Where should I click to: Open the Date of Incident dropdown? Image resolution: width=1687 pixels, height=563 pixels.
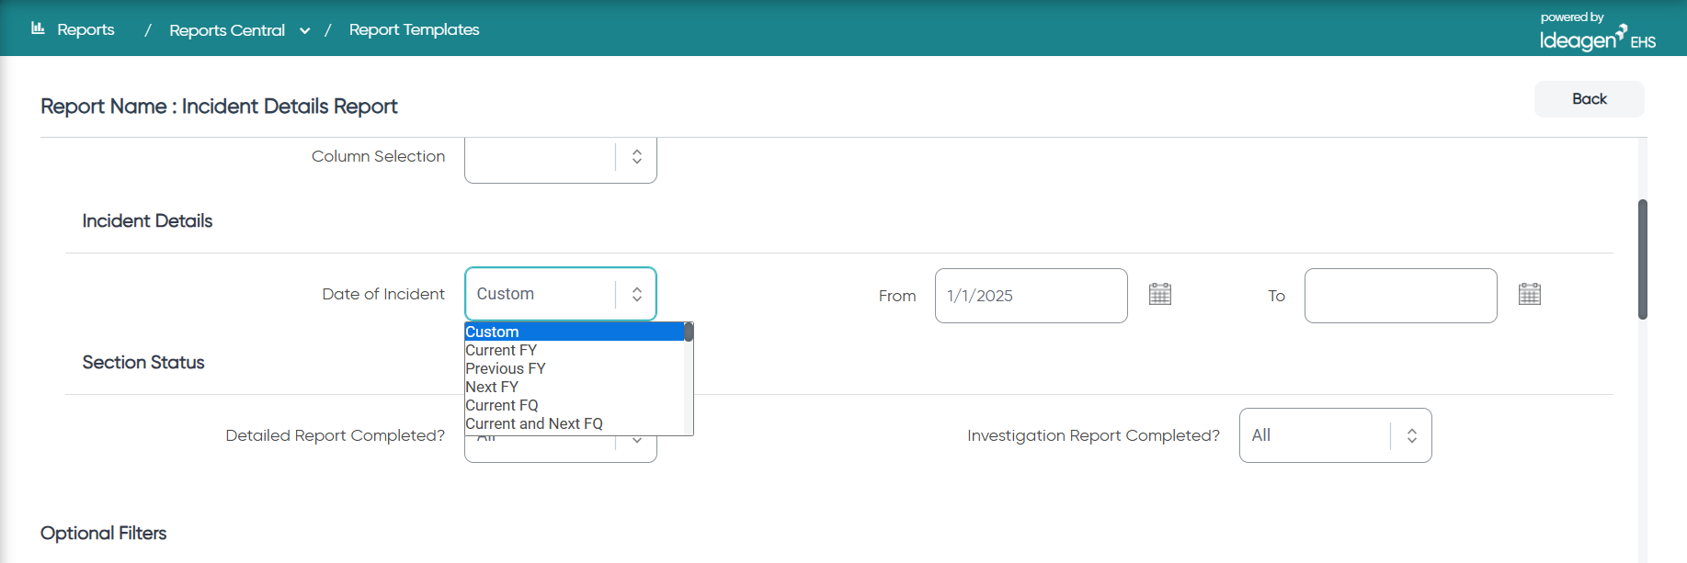coord(561,294)
